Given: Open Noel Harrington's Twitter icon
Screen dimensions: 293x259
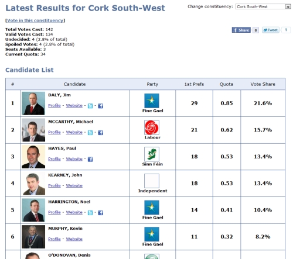Looking at the screenshot, I should [90, 213].
